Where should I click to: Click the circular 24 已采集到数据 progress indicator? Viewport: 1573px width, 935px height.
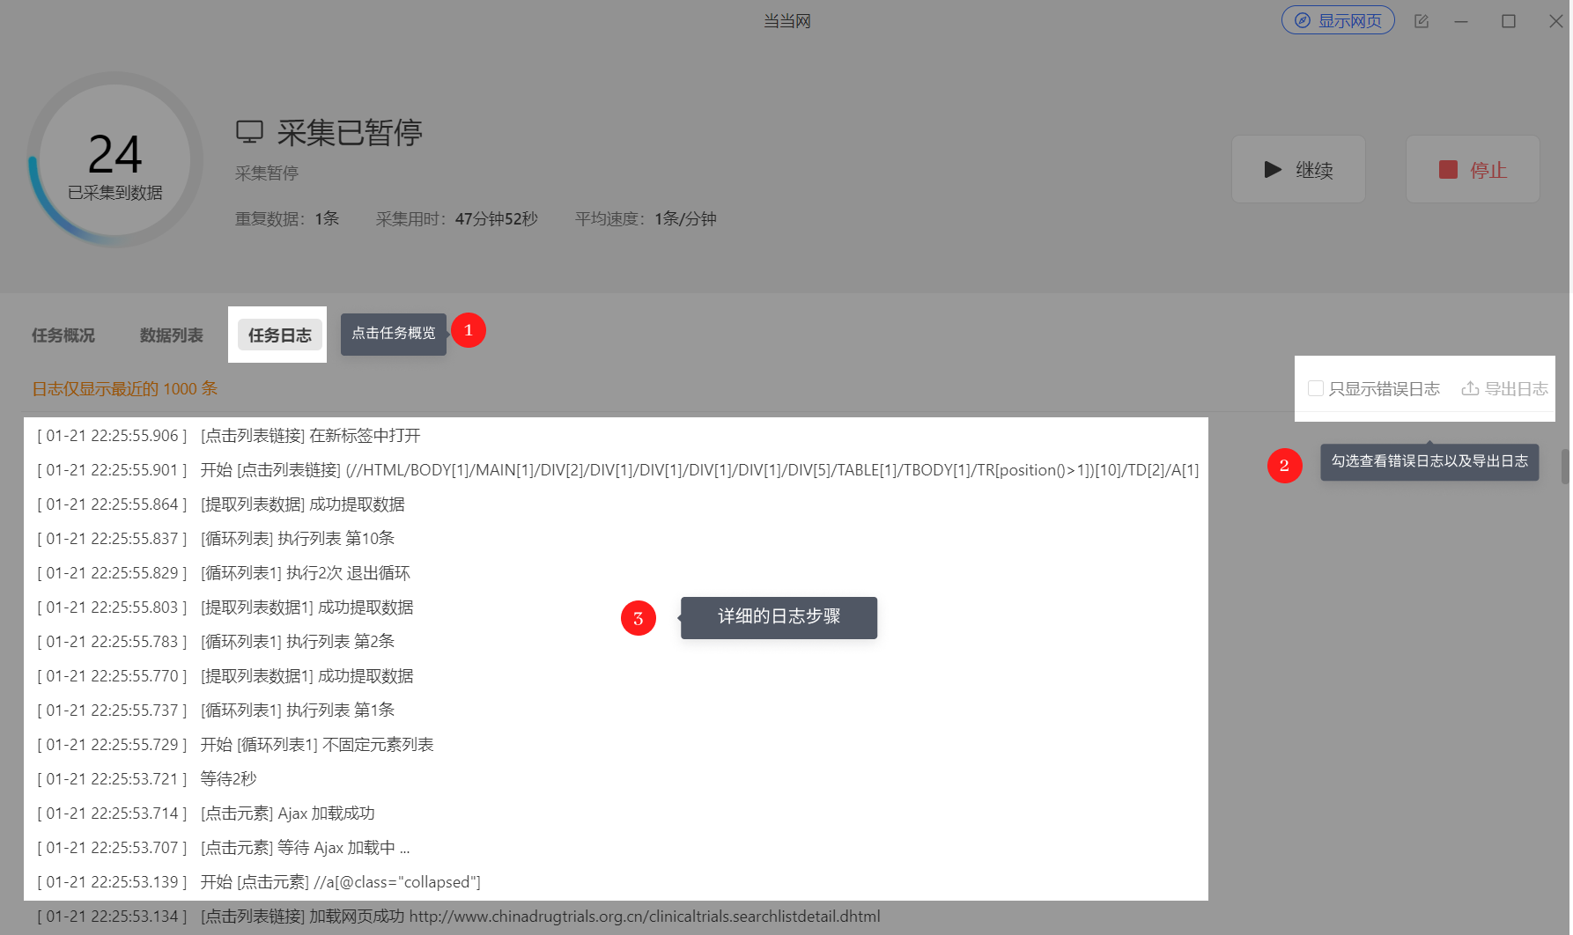115,159
